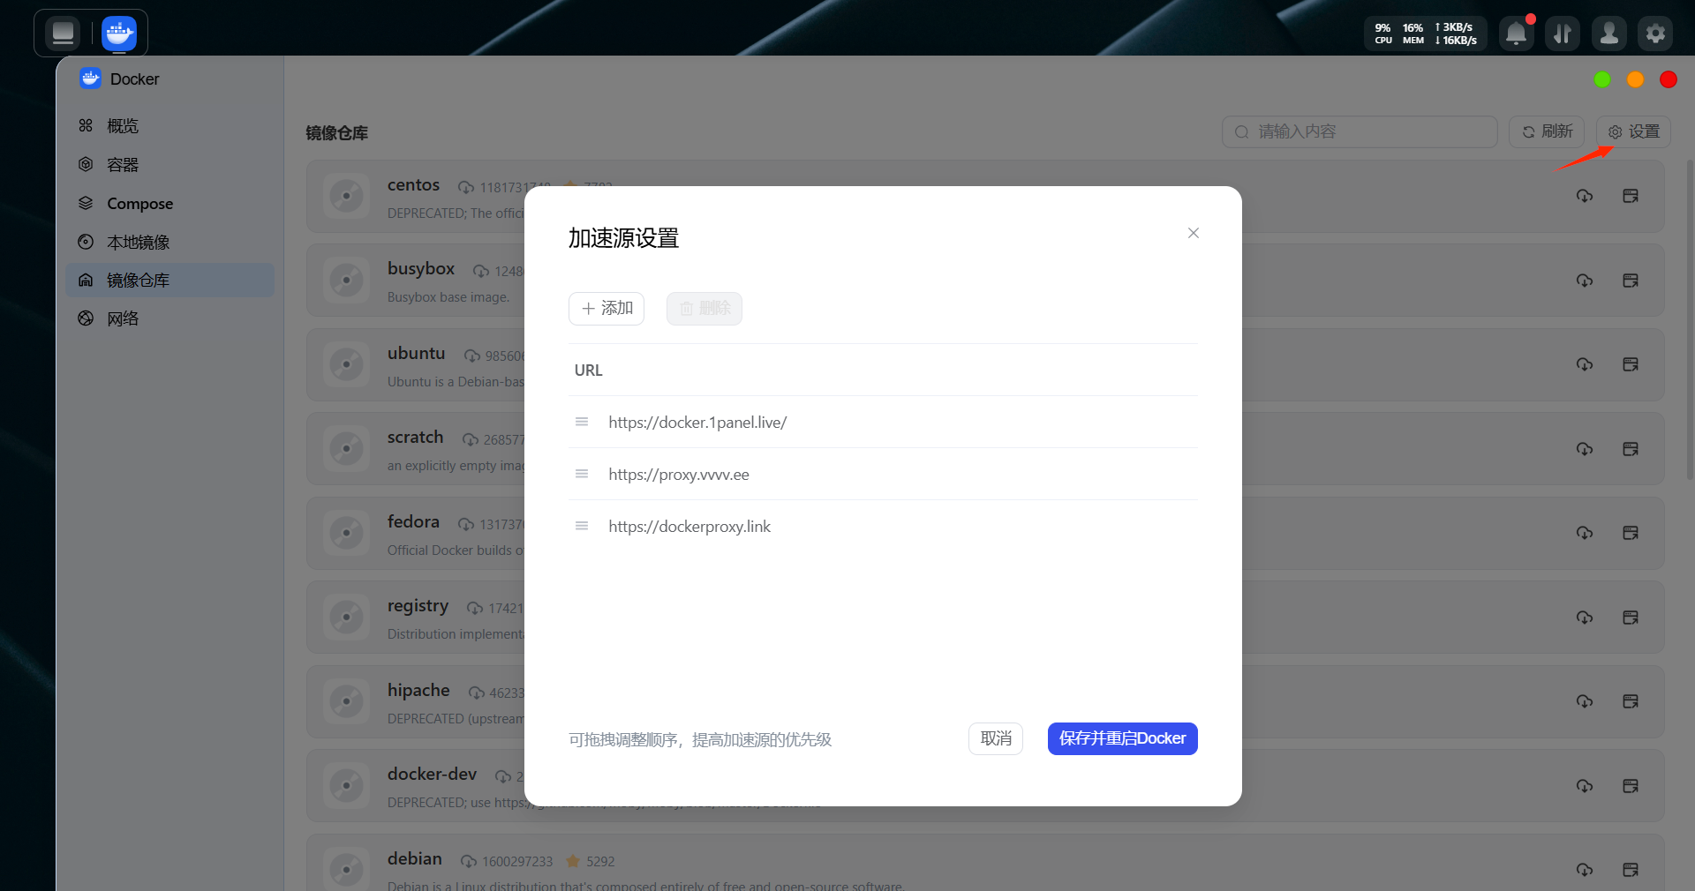Open the debian row's external page icon
The width and height of the screenshot is (1695, 891).
(x=1631, y=870)
